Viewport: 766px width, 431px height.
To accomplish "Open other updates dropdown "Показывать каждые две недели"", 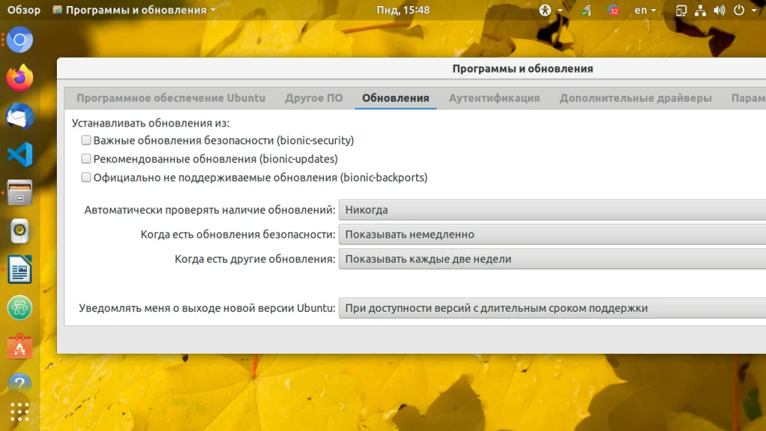I will [552, 259].
